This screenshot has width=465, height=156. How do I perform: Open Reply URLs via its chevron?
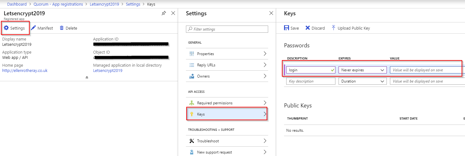(x=265, y=65)
